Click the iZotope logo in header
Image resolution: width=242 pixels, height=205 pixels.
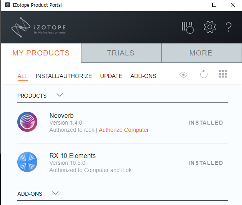point(39,28)
